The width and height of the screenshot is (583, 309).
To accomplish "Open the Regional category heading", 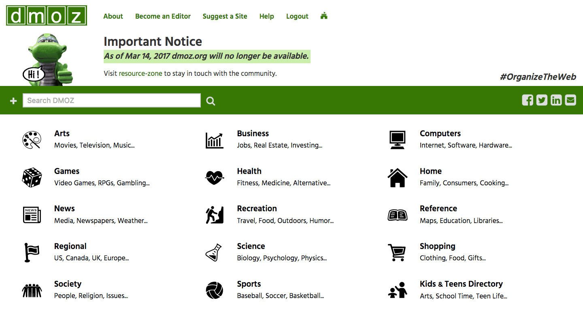I will pos(70,246).
